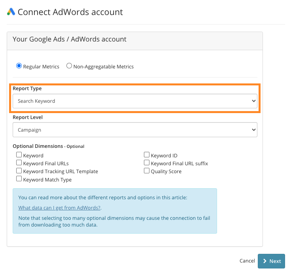The width and height of the screenshot is (291, 274).
Task: Toggle the Quality Score checkbox
Action: [x=147, y=170]
